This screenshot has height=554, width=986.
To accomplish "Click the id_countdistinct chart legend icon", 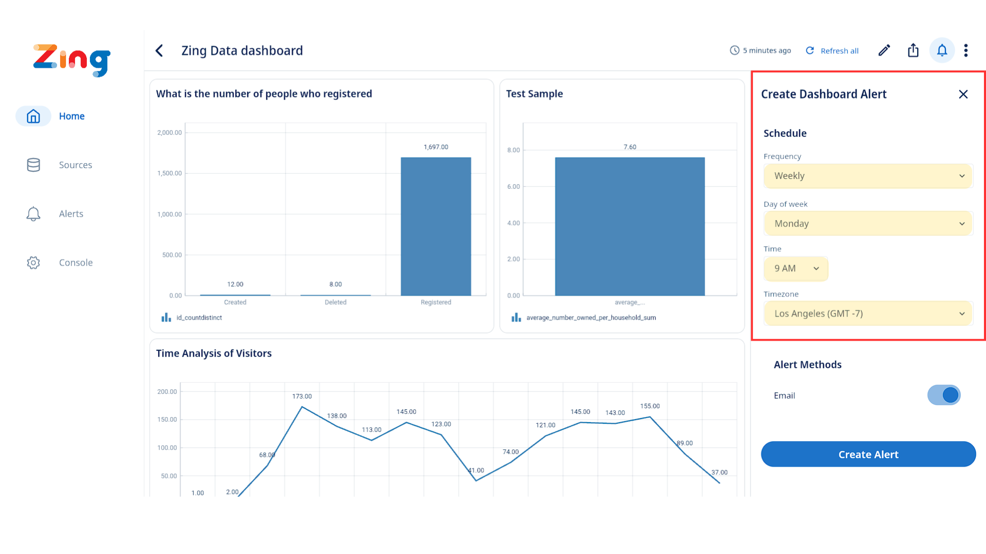I will [166, 318].
